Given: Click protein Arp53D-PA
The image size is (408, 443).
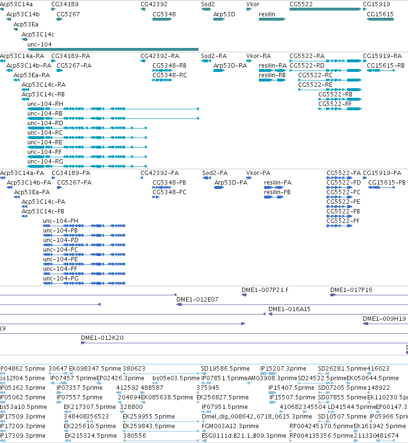Looking at the screenshot, I should point(219,187).
